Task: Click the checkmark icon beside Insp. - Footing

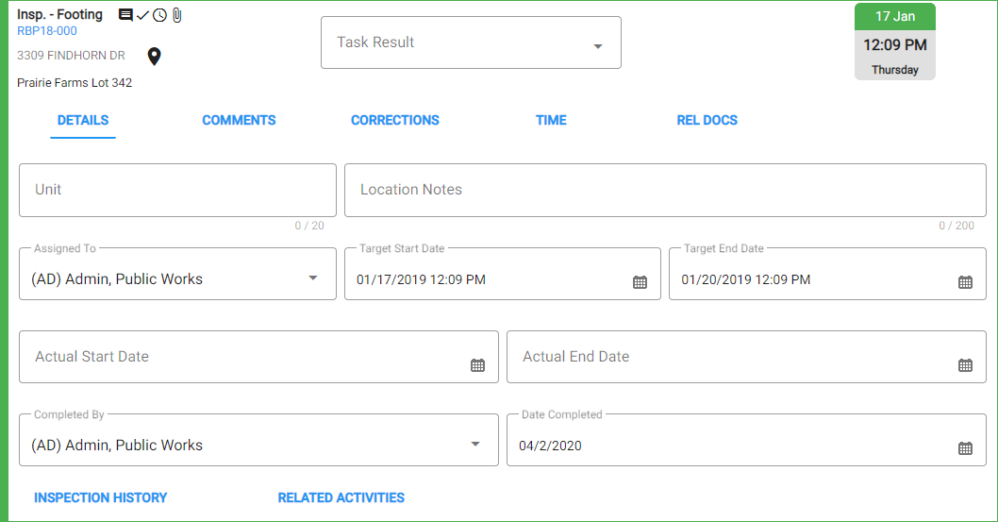Action: [x=143, y=15]
